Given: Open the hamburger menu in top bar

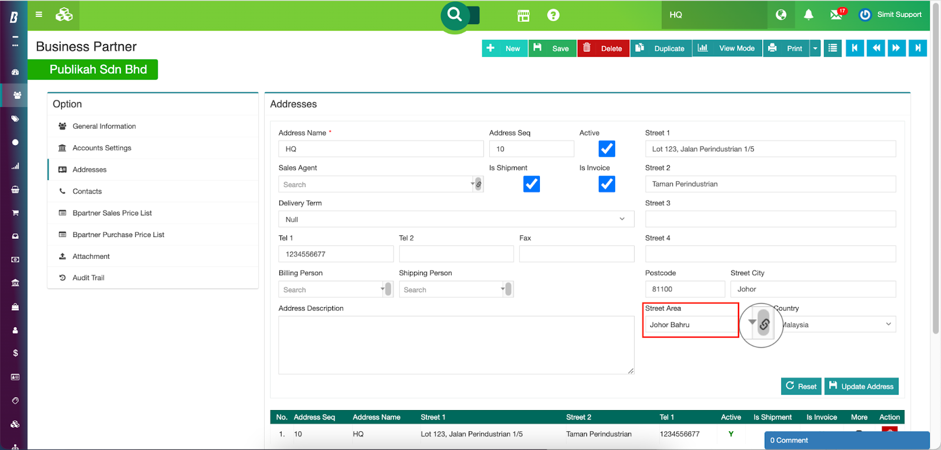Looking at the screenshot, I should [x=39, y=15].
